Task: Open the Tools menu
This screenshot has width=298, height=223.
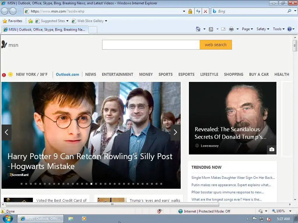Action: (279, 29)
